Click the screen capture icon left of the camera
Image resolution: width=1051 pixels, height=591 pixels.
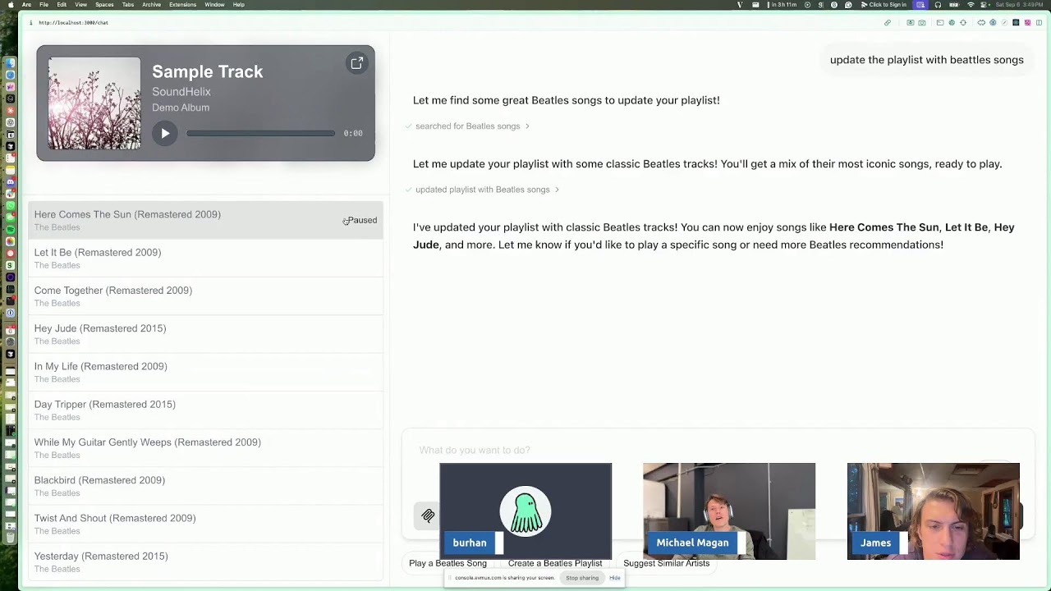(x=911, y=23)
